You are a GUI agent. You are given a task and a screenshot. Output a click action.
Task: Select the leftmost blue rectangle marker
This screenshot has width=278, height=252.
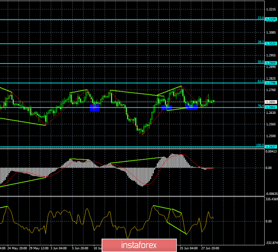[x=94, y=108]
